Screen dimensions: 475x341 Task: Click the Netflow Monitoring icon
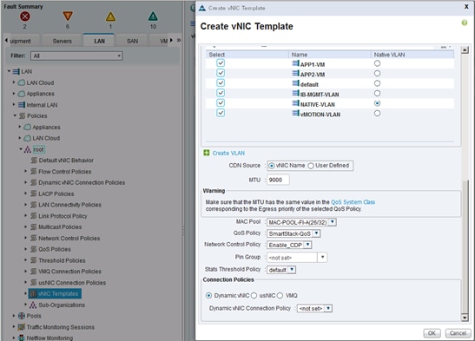[22, 338]
